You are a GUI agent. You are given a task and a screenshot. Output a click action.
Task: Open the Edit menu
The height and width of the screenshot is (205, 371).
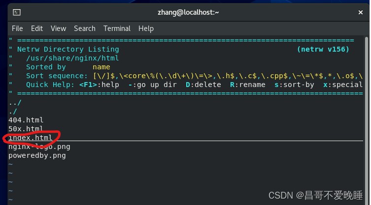[x=37, y=29]
